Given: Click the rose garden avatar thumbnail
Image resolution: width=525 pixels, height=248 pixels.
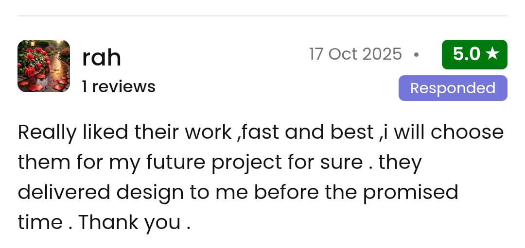Looking at the screenshot, I should coord(44,66).
